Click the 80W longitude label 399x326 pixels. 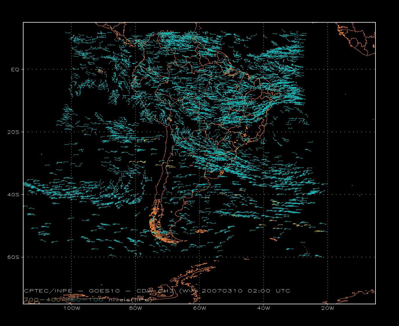pyautogui.click(x=136, y=308)
